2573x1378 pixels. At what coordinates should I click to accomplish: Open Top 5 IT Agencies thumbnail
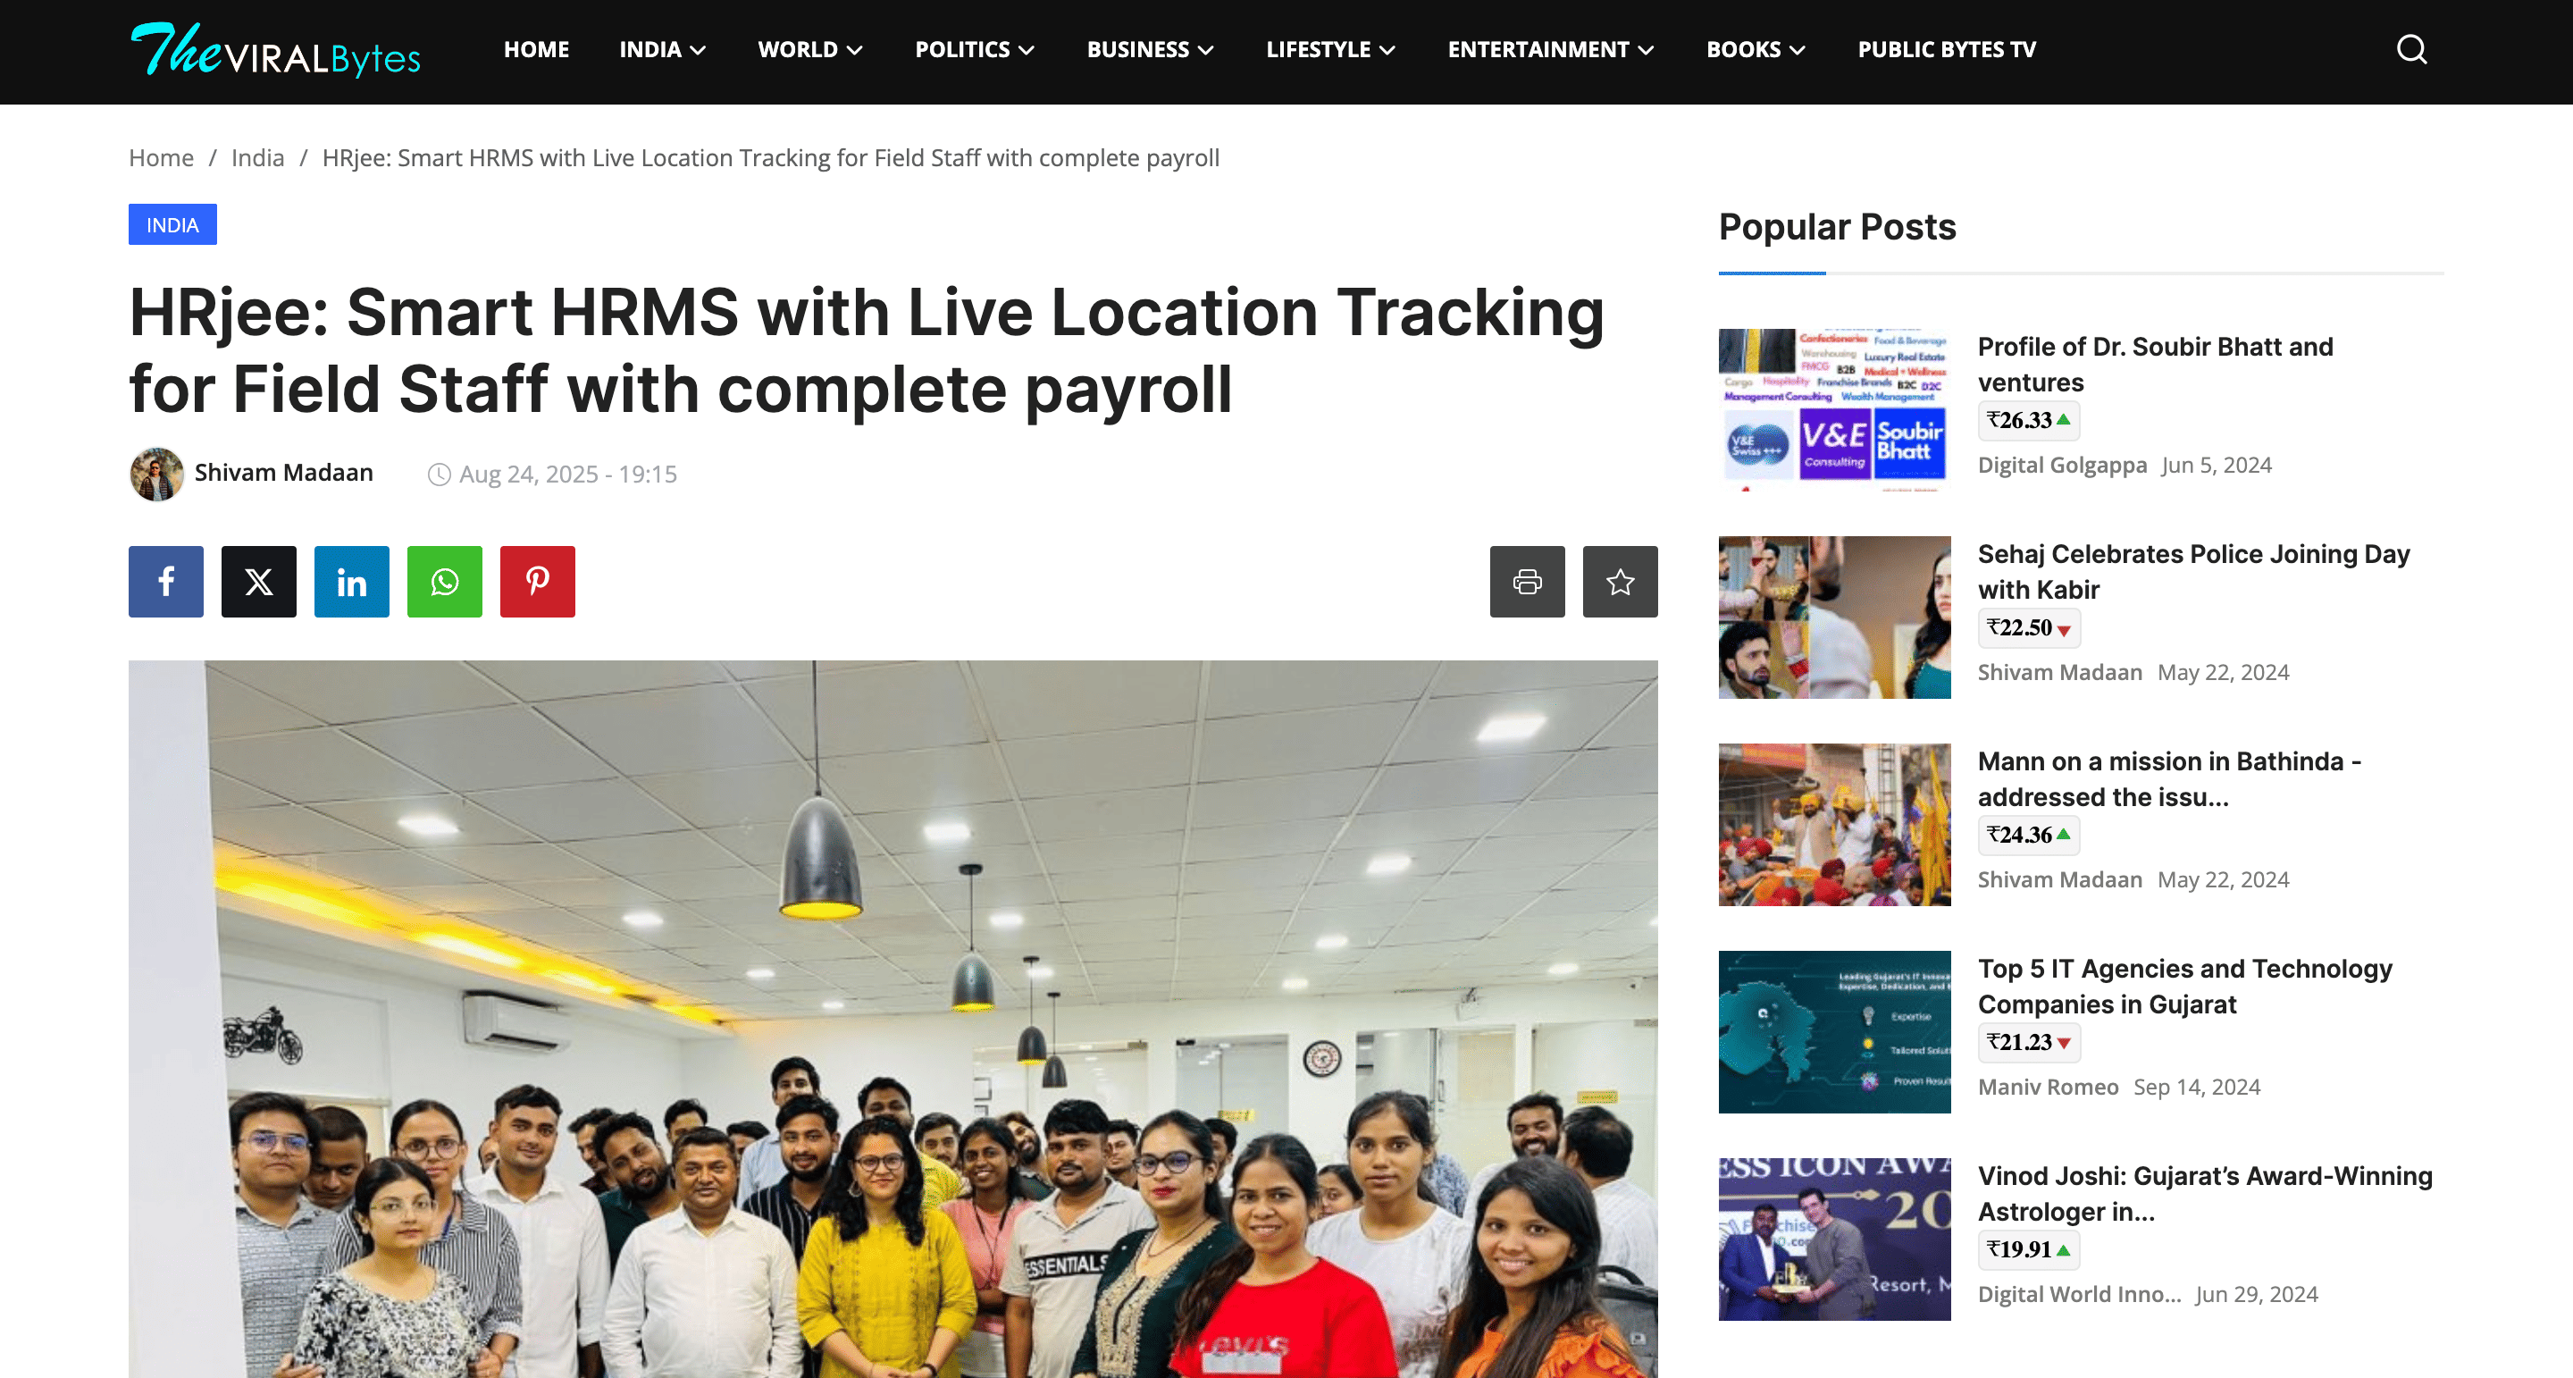[x=1834, y=1031]
